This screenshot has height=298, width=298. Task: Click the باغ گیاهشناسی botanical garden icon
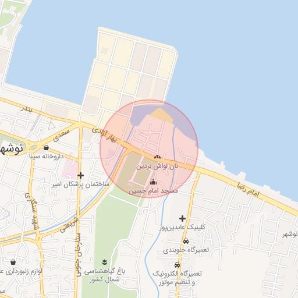[x=105, y=262]
